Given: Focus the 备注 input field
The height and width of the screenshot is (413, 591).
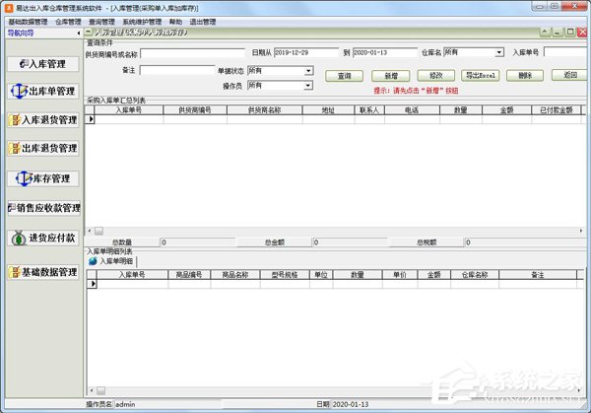Looking at the screenshot, I should click(x=177, y=71).
